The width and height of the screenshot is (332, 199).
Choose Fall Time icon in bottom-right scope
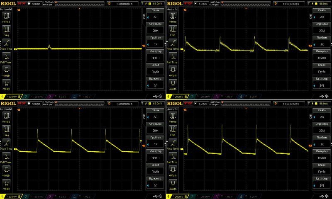point(173,156)
